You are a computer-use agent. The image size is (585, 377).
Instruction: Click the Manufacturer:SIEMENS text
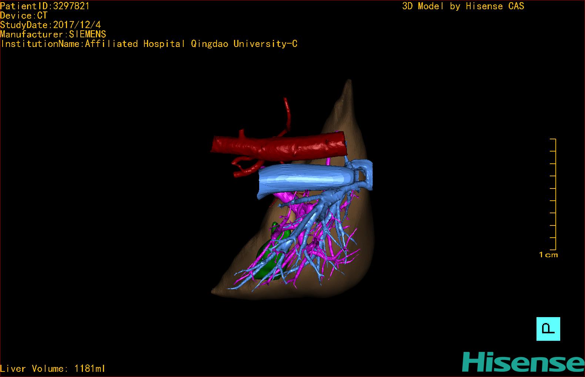click(53, 34)
